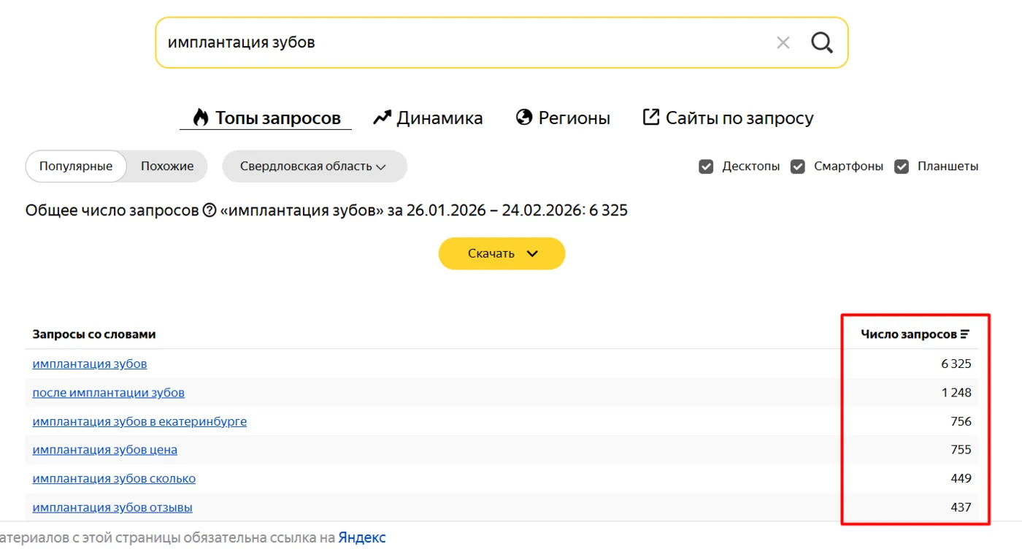Viewport: 1022px width, 549px height.
Task: Follow the имплантация зубов цена query link
Action: point(104,450)
